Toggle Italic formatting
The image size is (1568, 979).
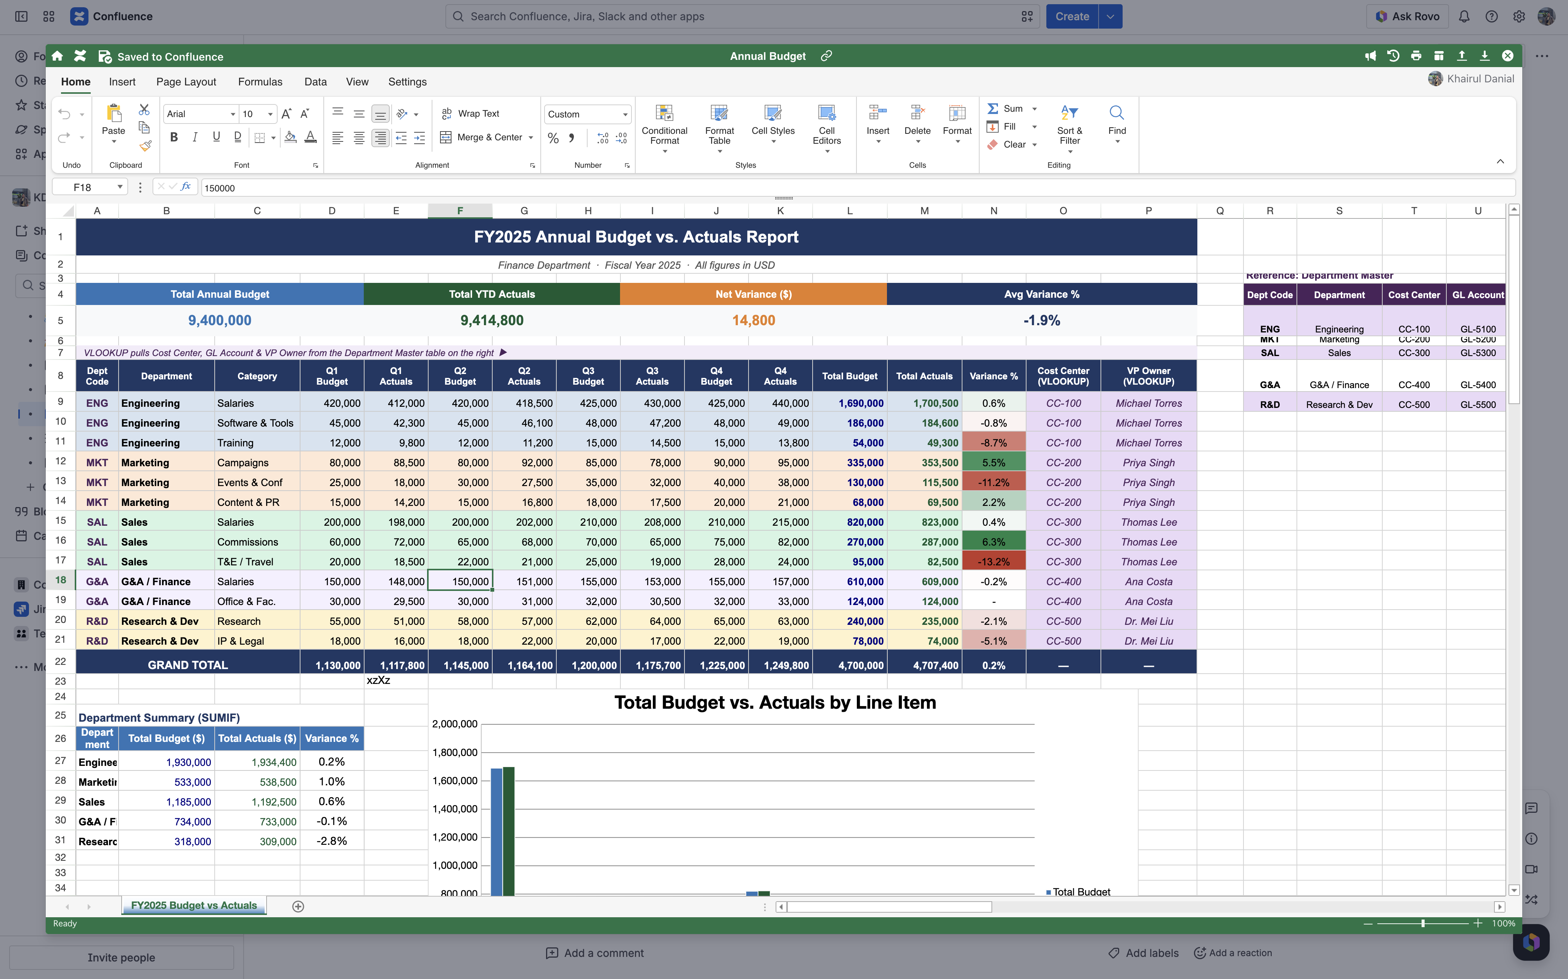195,137
